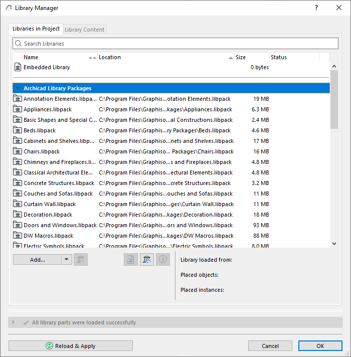351x357 pixels.
Task: Click the Annotation Elements.libpack folder icon
Action: [x=18, y=99]
